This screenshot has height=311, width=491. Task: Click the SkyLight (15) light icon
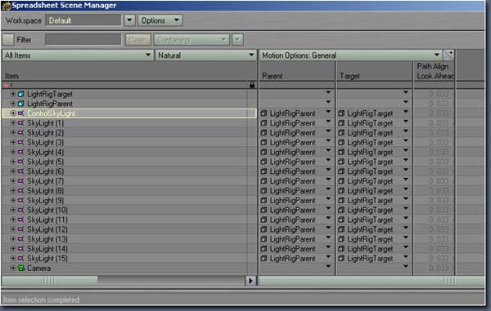coord(20,259)
